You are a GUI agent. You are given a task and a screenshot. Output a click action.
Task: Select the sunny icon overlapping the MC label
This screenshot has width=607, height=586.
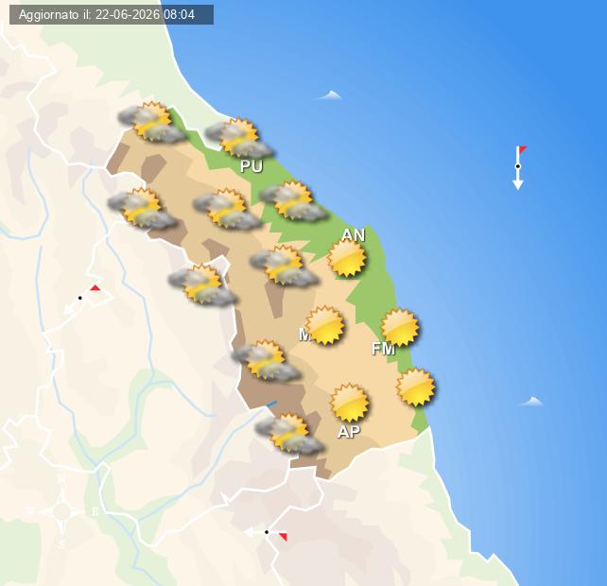(x=325, y=325)
